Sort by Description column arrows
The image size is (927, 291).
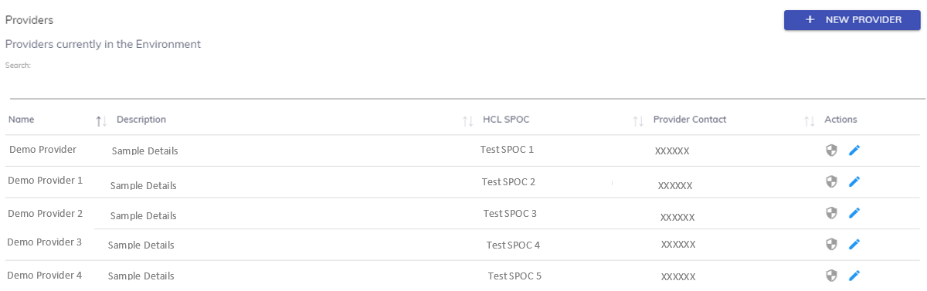click(x=467, y=121)
